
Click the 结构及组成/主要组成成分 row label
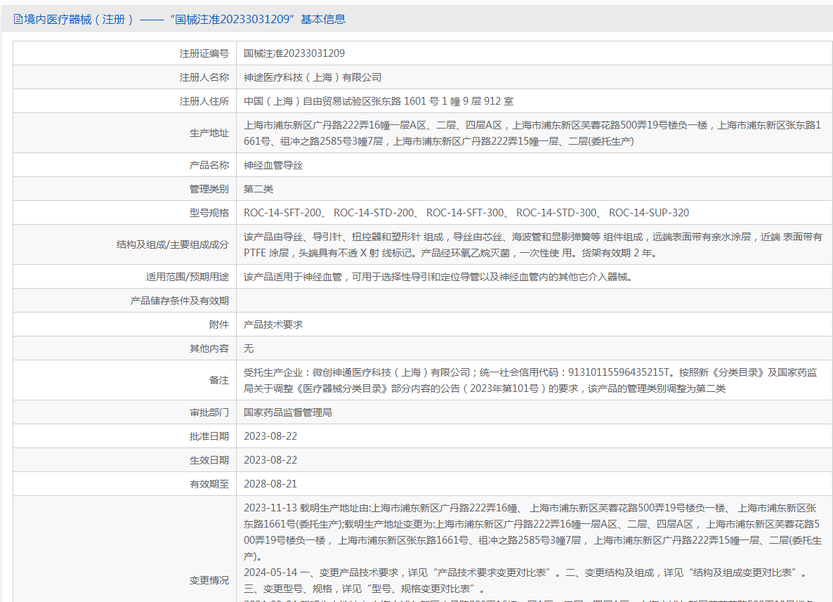[x=173, y=244]
